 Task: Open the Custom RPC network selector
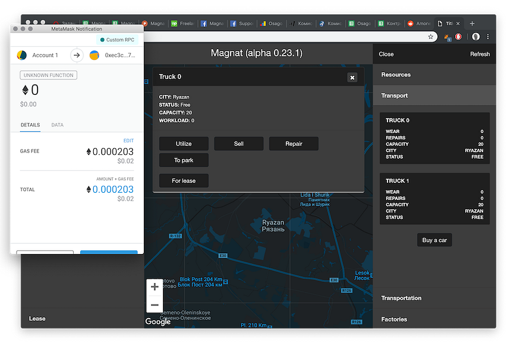click(117, 40)
